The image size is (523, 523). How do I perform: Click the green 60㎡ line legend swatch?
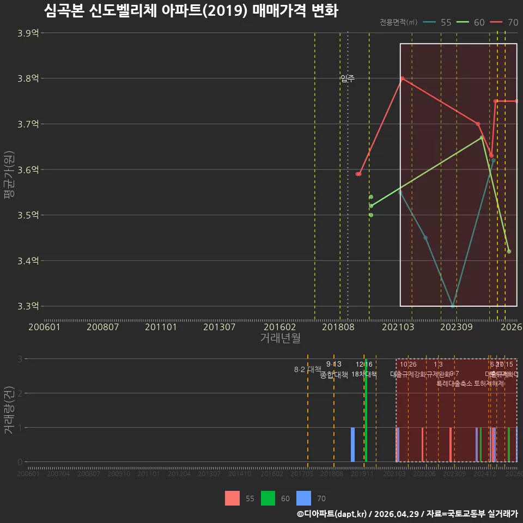tap(463, 22)
